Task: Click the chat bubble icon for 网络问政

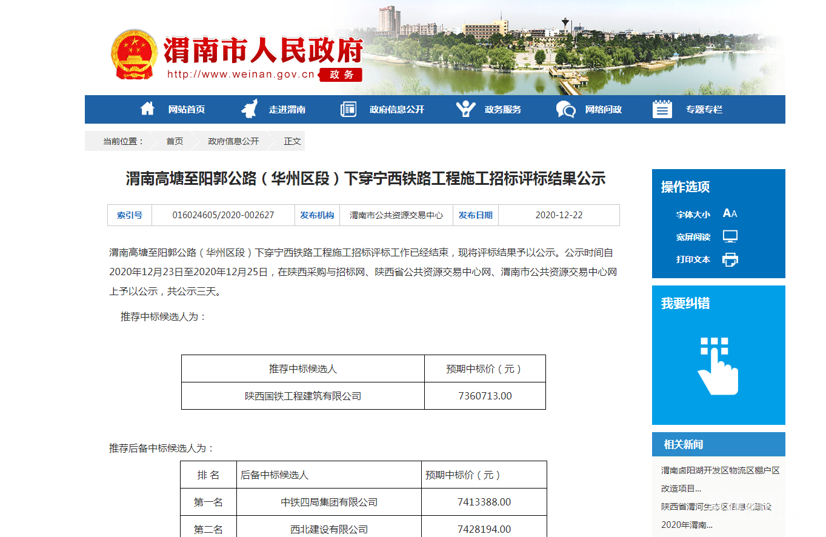Action: coord(565,109)
